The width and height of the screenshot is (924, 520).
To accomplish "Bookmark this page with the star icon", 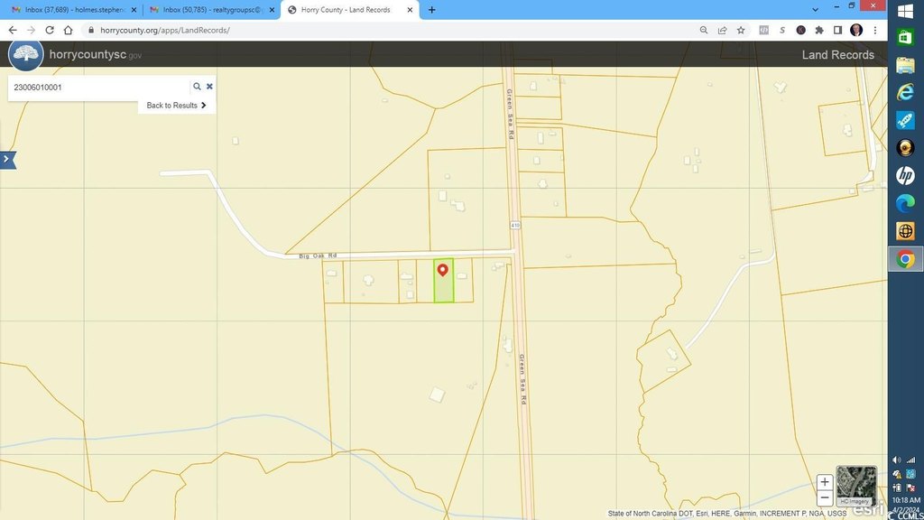I will 741,30.
